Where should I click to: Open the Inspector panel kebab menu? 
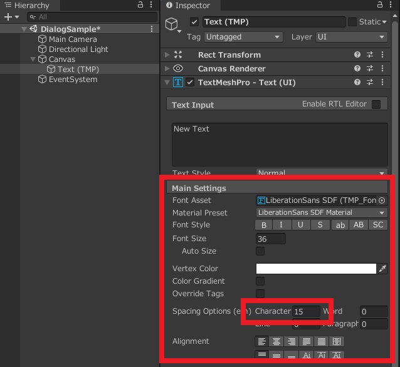(x=391, y=4)
